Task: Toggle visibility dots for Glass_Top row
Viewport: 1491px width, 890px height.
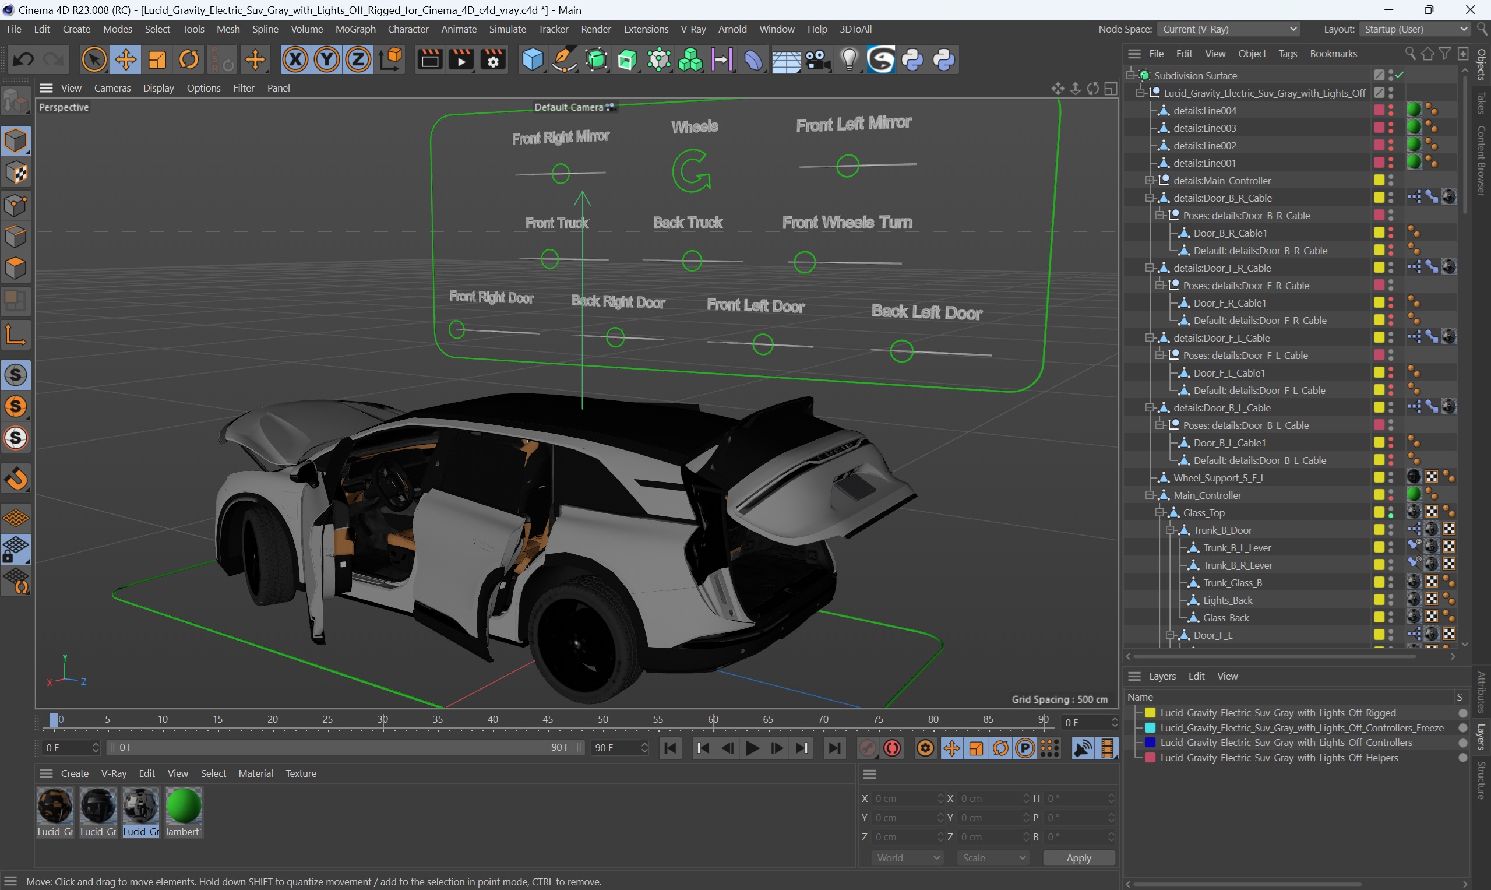Action: click(1391, 513)
